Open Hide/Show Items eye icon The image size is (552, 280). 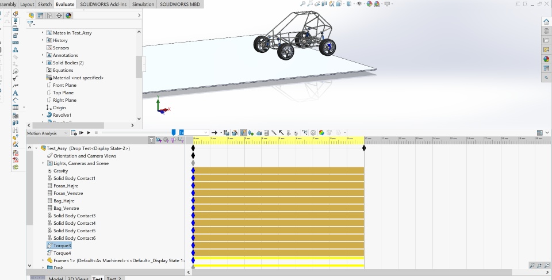[x=359, y=4]
